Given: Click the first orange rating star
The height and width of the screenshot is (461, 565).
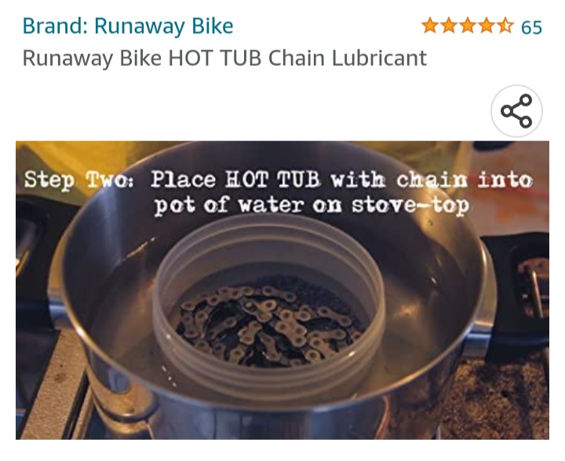Looking at the screenshot, I should [x=430, y=26].
